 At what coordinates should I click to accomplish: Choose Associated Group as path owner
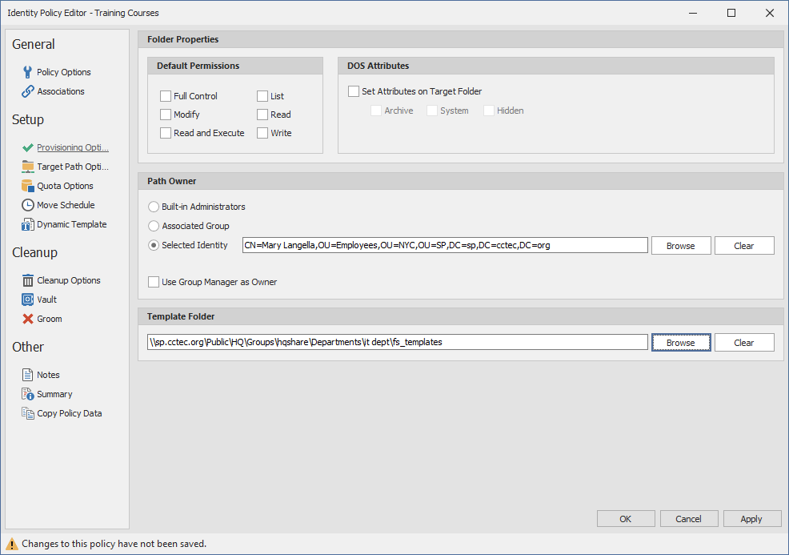click(x=153, y=225)
